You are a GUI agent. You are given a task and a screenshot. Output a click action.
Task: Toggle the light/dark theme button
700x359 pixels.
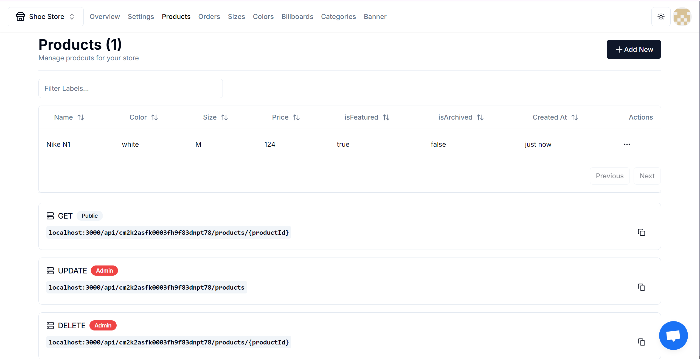point(661,17)
